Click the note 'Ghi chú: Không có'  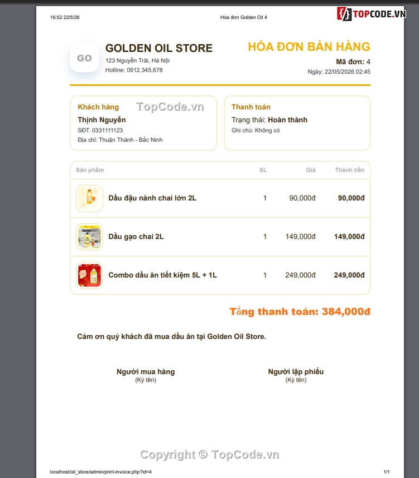coord(256,130)
